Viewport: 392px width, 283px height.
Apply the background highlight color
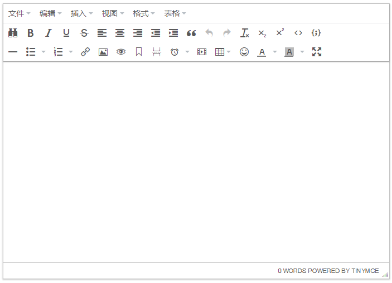(x=289, y=52)
